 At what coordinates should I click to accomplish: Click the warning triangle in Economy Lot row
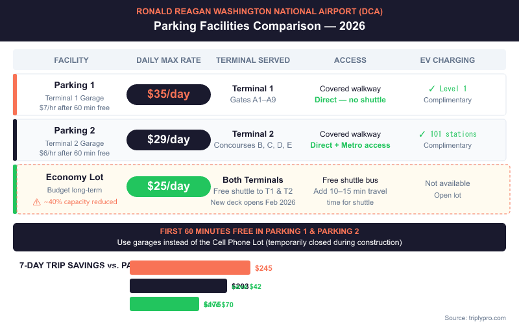[x=36, y=202]
